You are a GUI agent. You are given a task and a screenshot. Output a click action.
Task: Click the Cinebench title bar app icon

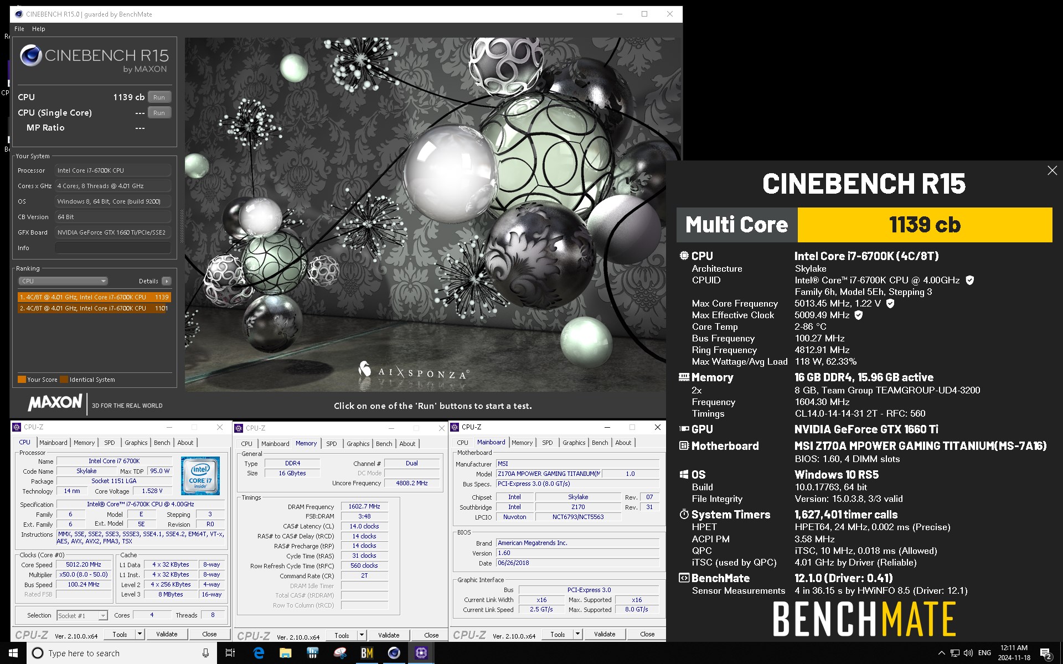(x=18, y=14)
